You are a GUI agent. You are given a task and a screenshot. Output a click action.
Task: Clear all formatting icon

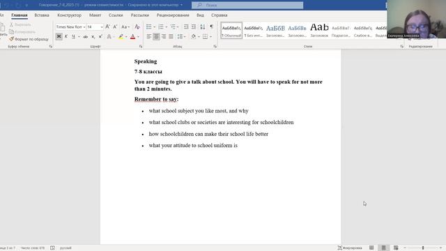pyautogui.click(x=137, y=26)
